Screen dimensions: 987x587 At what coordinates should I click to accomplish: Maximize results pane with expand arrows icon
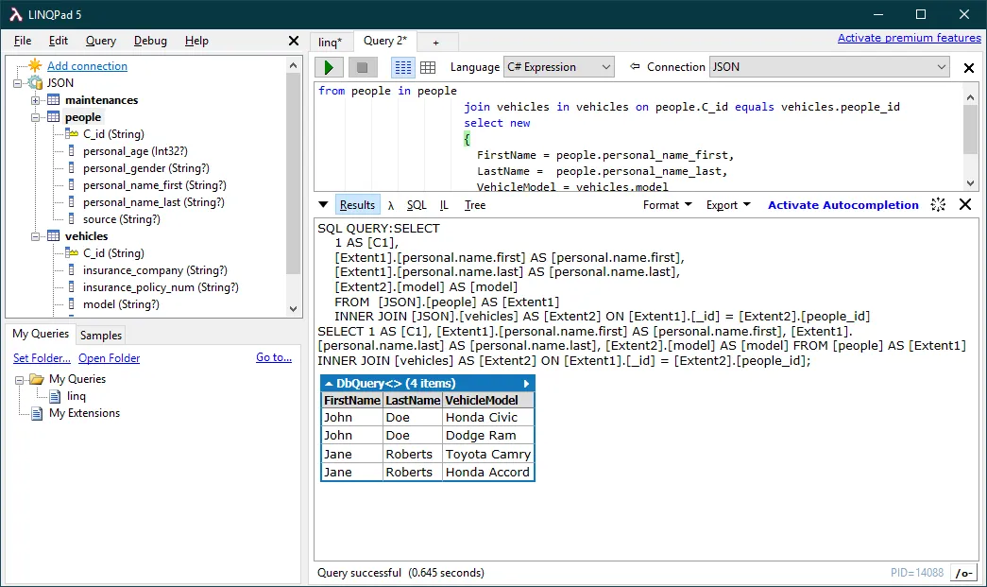tap(938, 204)
